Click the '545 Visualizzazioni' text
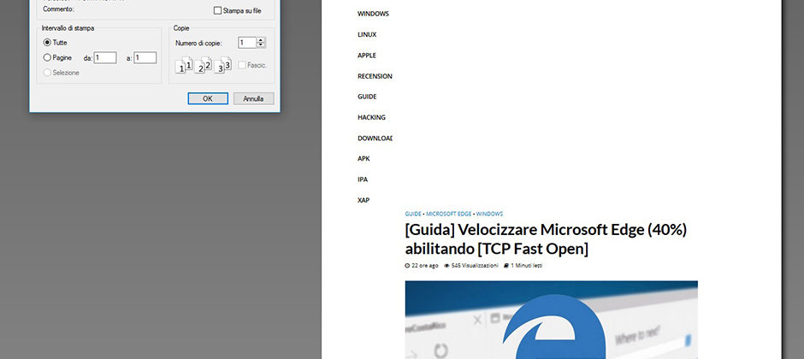Viewport: 804px width, 359px height. pos(475,266)
